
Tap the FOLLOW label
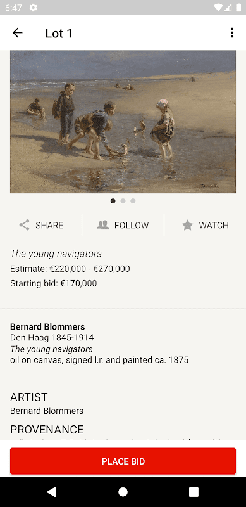pyautogui.click(x=132, y=225)
